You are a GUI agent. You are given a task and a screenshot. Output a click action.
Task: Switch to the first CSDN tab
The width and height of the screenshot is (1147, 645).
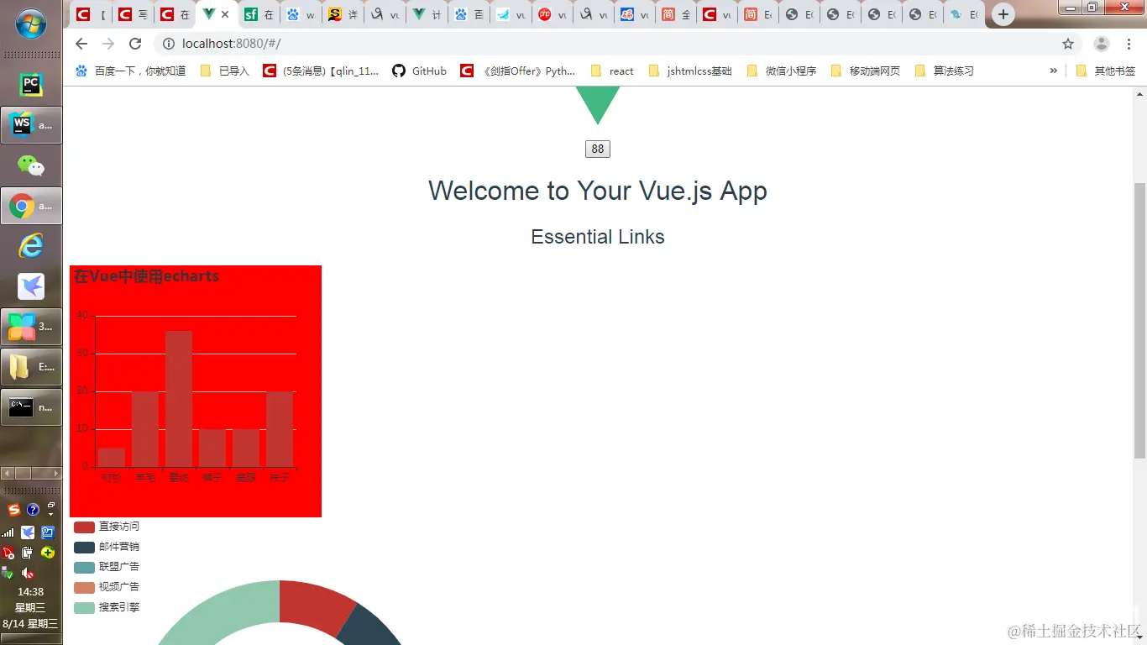pos(91,14)
